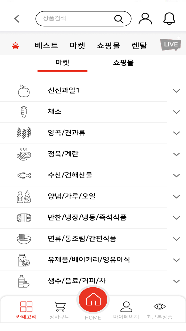Tap the red HOME button at bottom center

[93, 300]
